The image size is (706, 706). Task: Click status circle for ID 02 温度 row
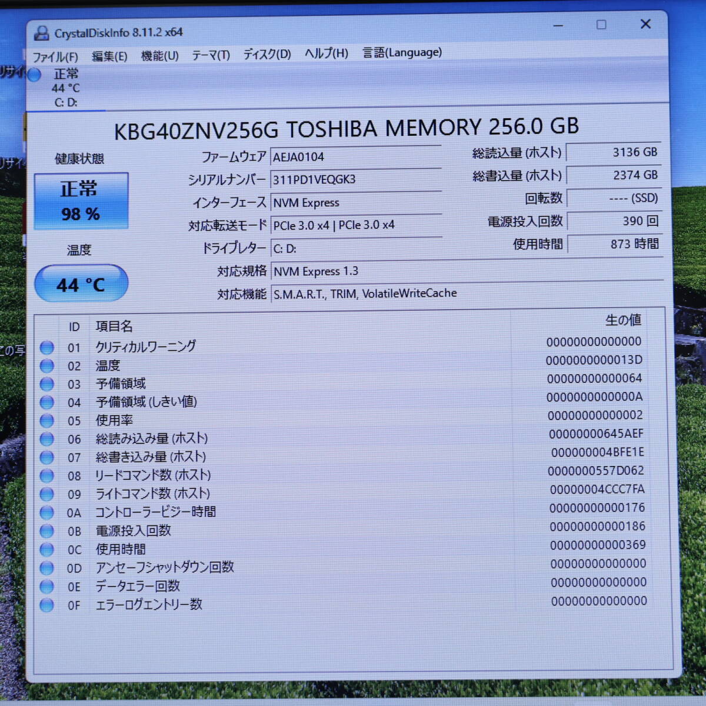tap(47, 366)
